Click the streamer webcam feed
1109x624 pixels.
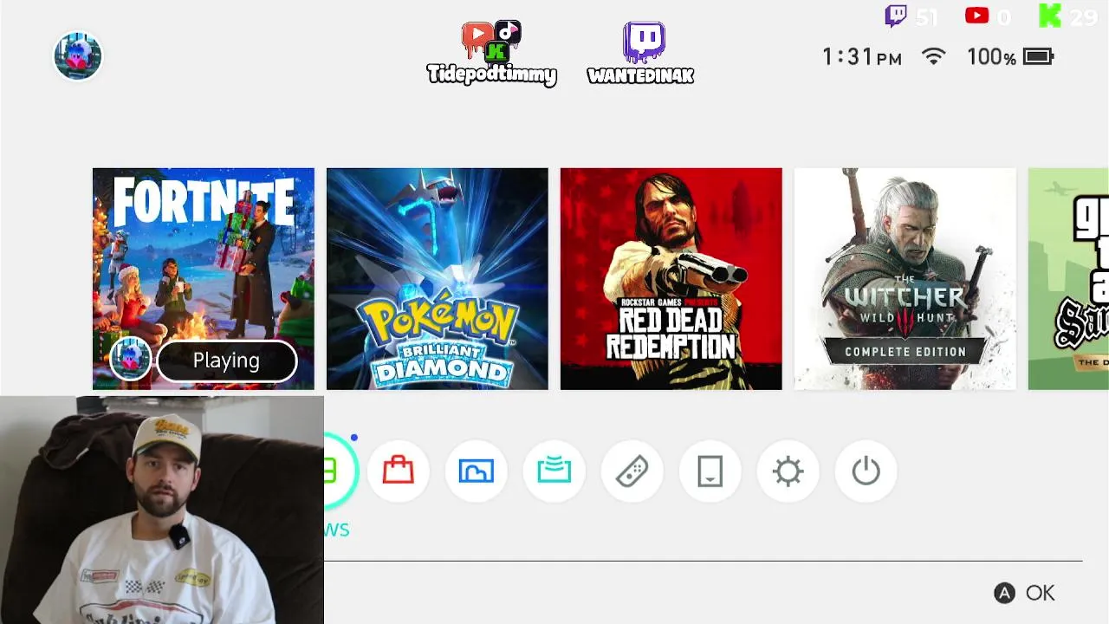point(162,510)
